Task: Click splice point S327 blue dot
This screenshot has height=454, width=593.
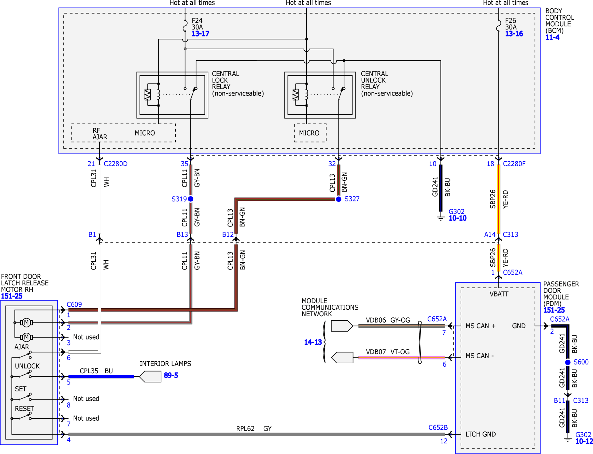Action: (x=339, y=199)
